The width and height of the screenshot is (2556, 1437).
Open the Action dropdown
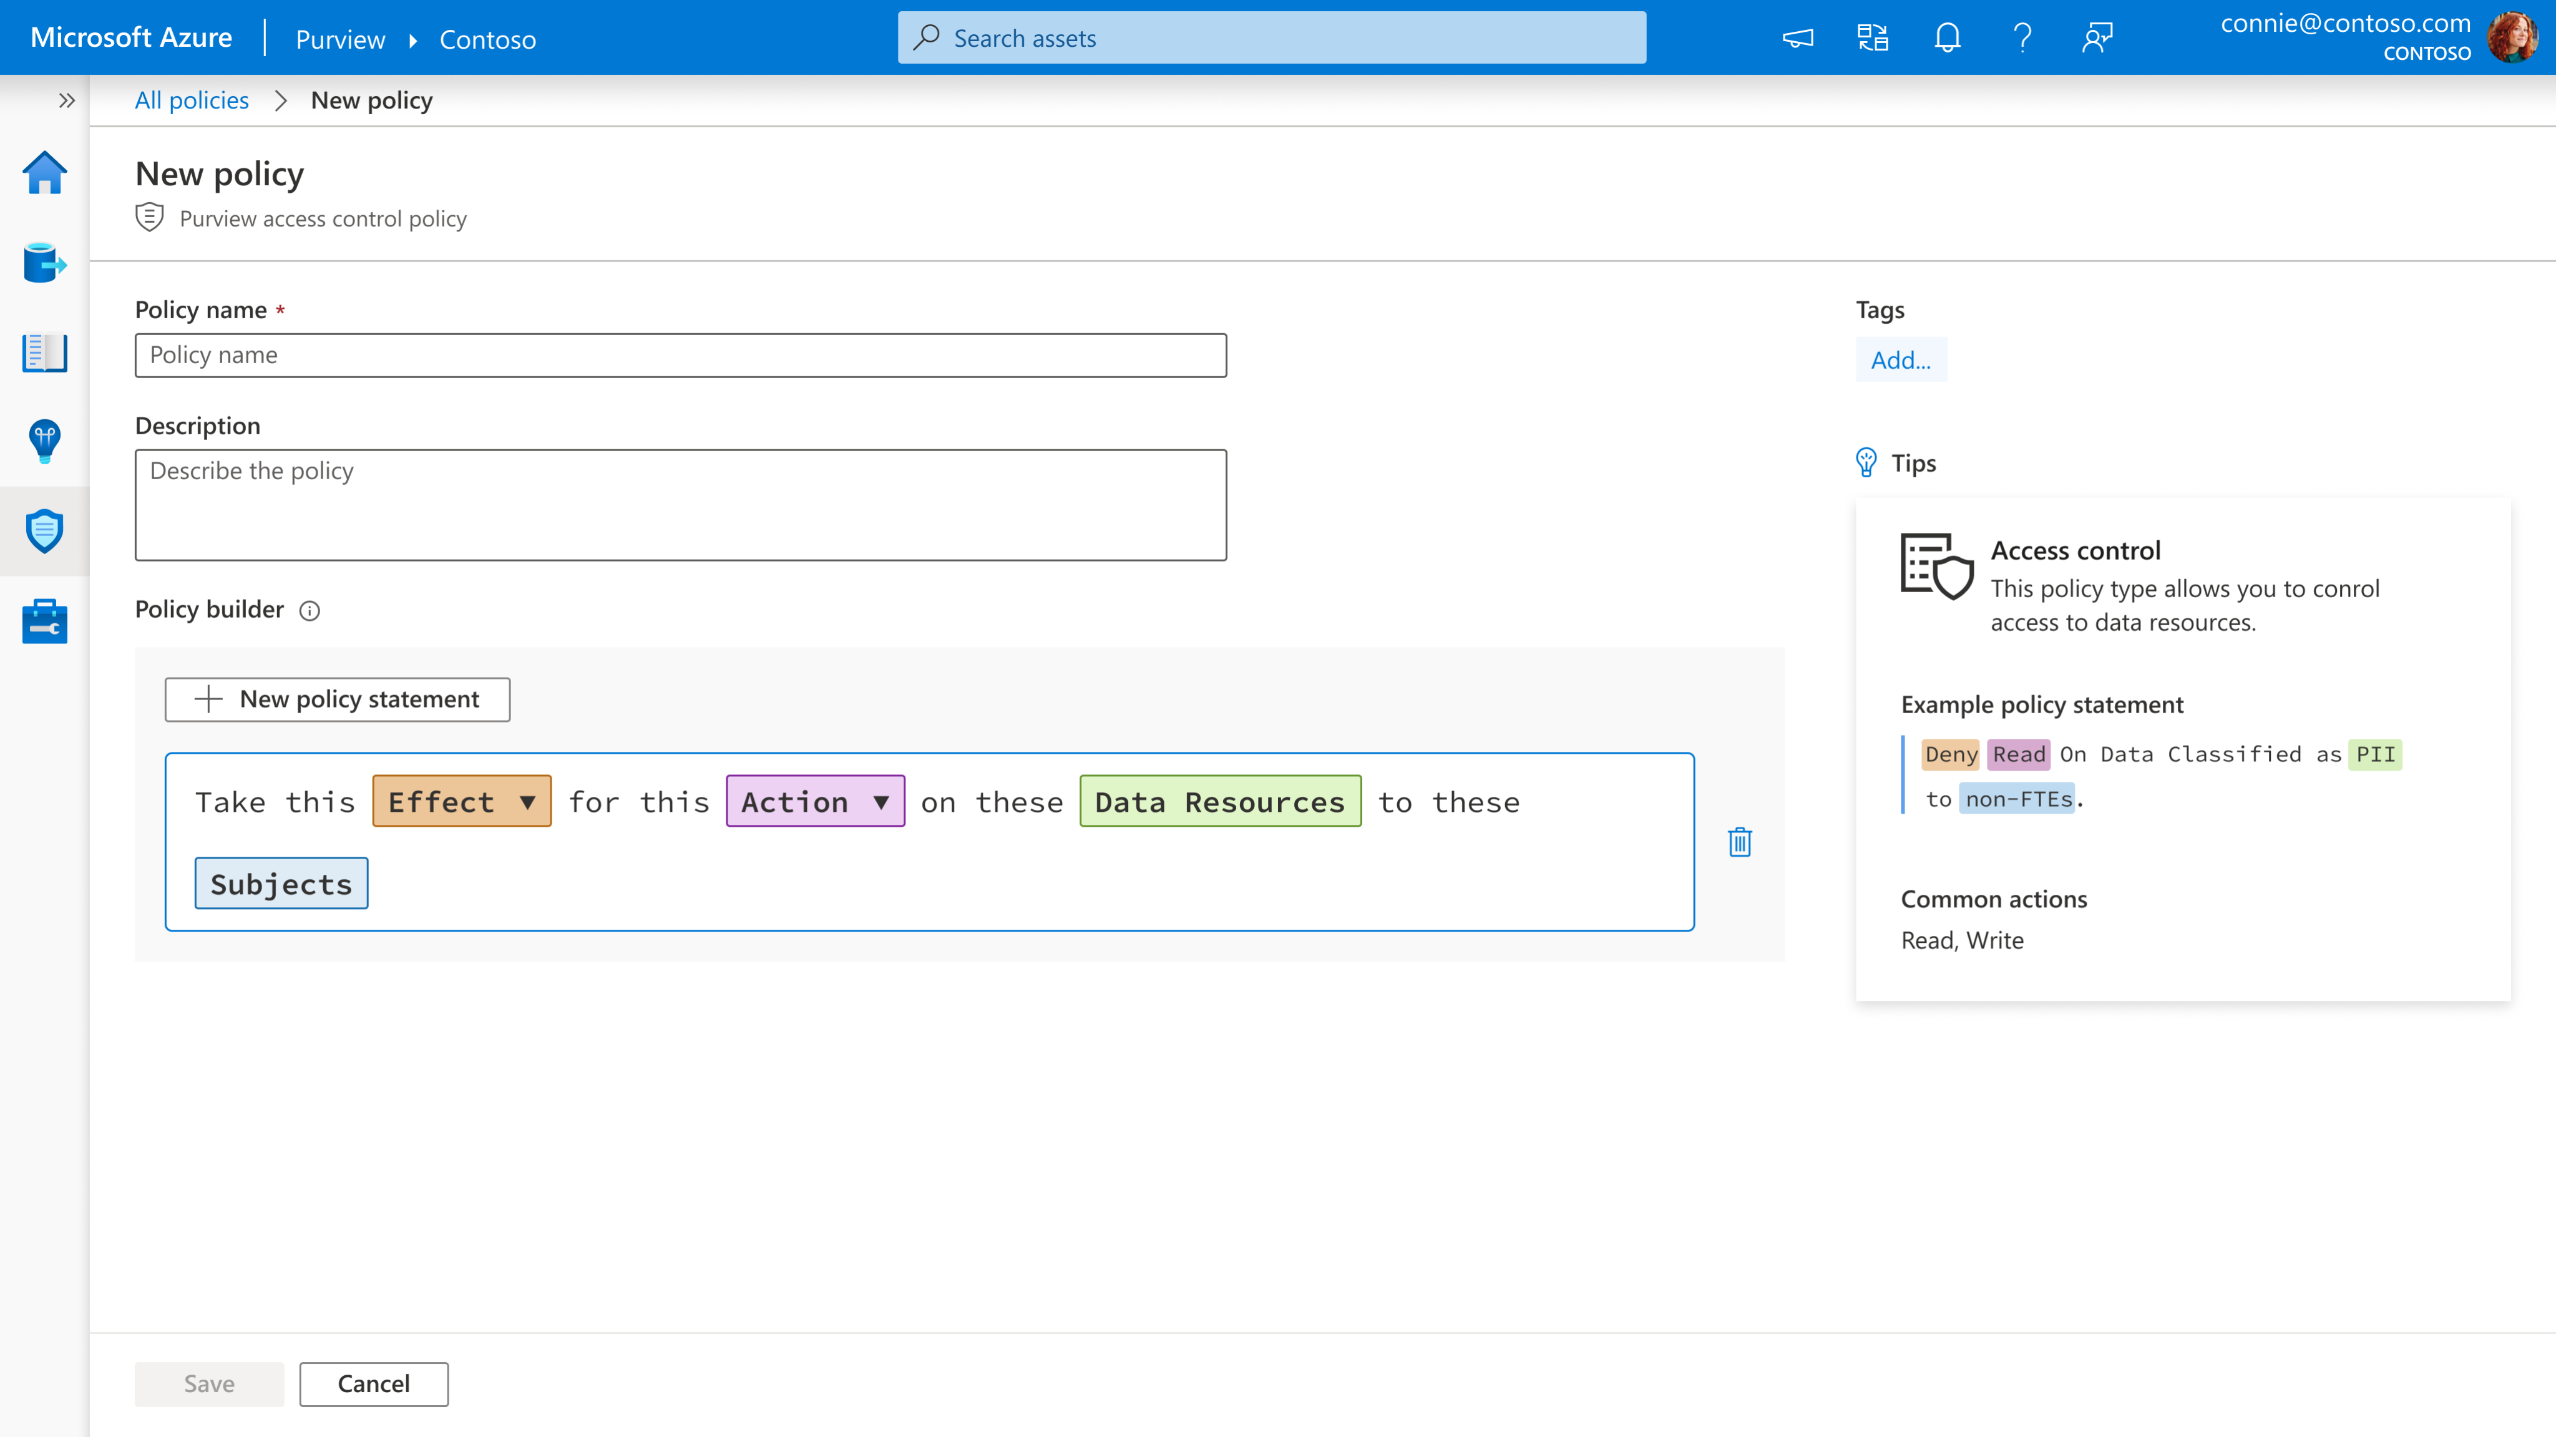[814, 801]
